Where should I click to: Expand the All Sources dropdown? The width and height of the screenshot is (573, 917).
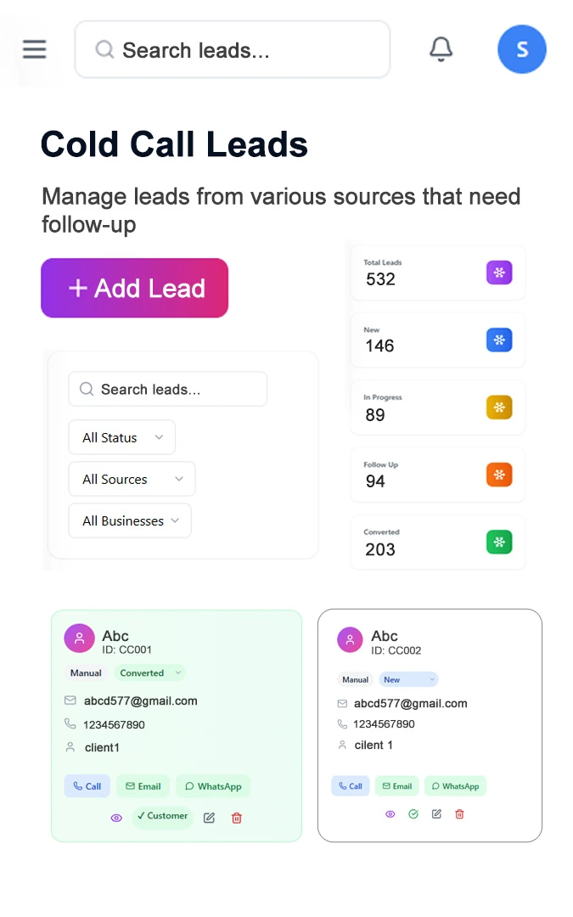(x=132, y=479)
